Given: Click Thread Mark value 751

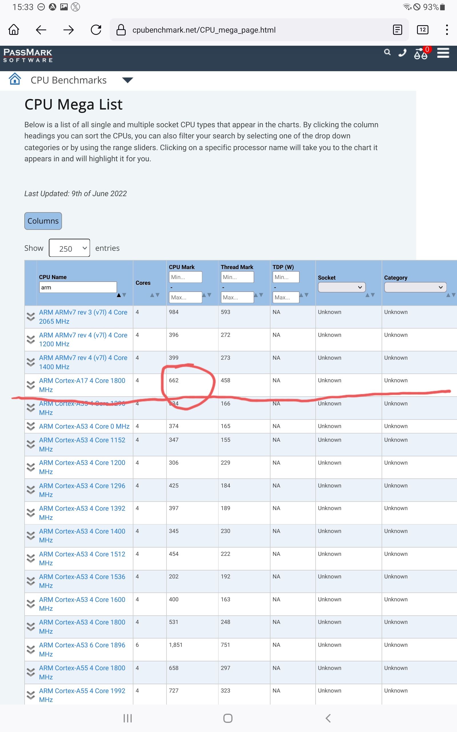Looking at the screenshot, I should pos(225,645).
